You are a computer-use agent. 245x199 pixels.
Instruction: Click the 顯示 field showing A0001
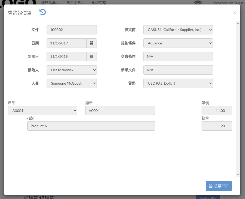120,110
